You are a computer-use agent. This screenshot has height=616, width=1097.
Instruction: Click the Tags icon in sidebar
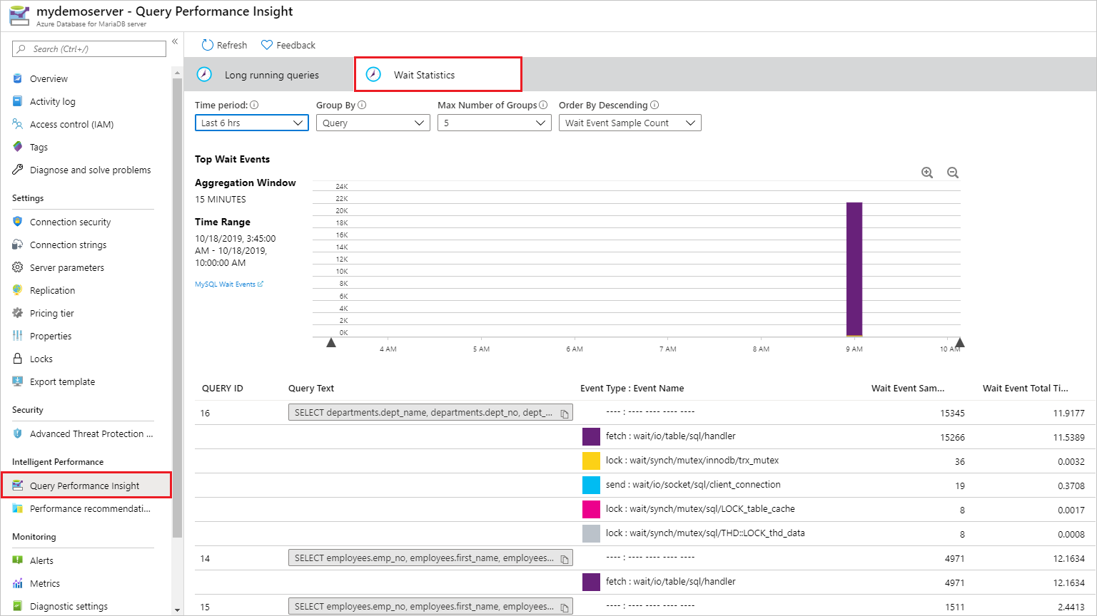(18, 147)
